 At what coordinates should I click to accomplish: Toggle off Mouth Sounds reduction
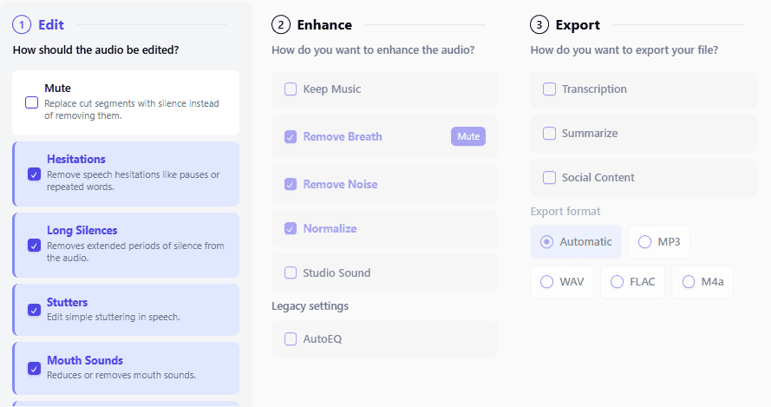(x=34, y=368)
